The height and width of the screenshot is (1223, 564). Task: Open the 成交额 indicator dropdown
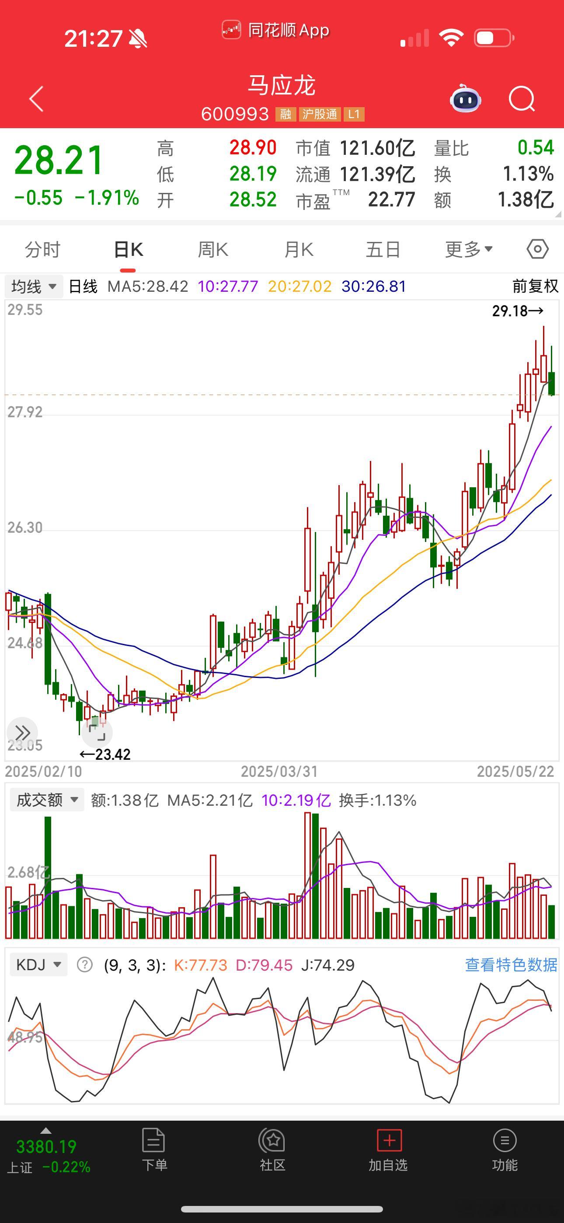(x=47, y=800)
